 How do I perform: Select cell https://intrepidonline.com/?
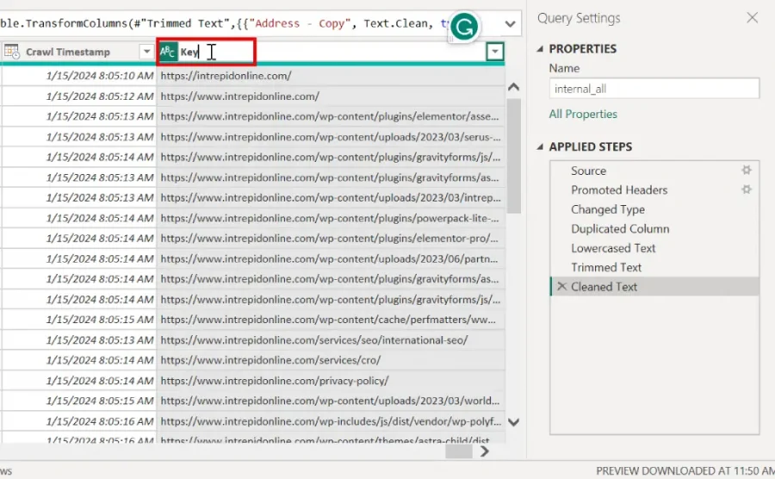click(x=331, y=76)
